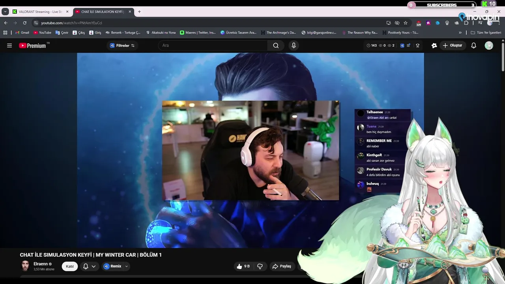The image size is (505, 284).
Task: Click the Elraenn channel name
Action: 41,264
